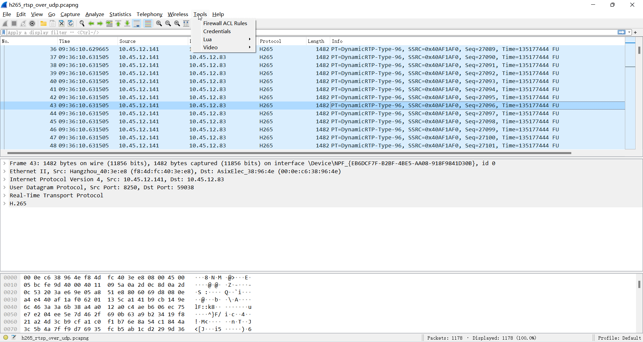Sort by the Time column header
The width and height of the screenshot is (643, 342).
(87, 41)
